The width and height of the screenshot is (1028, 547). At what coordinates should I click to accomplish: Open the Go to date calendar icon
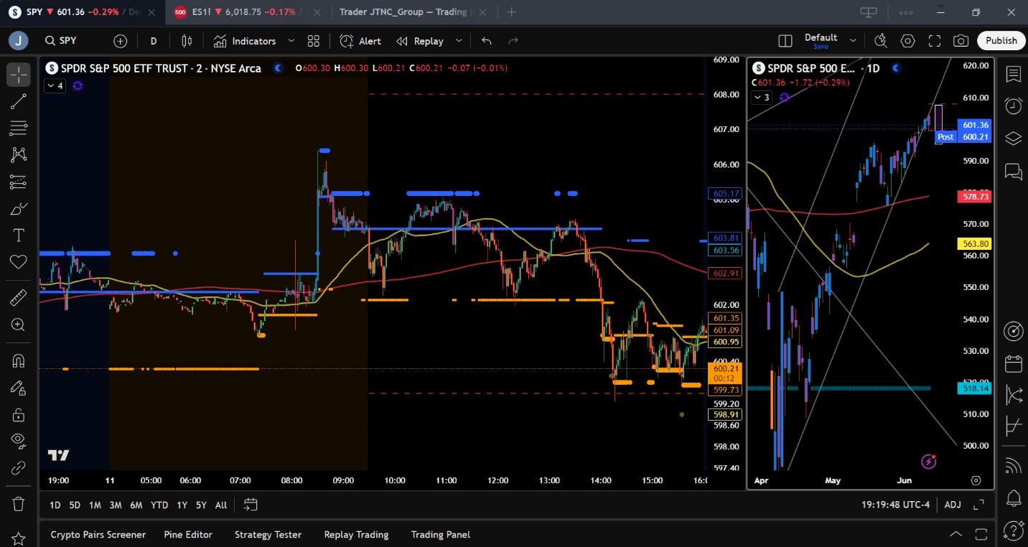click(x=251, y=505)
